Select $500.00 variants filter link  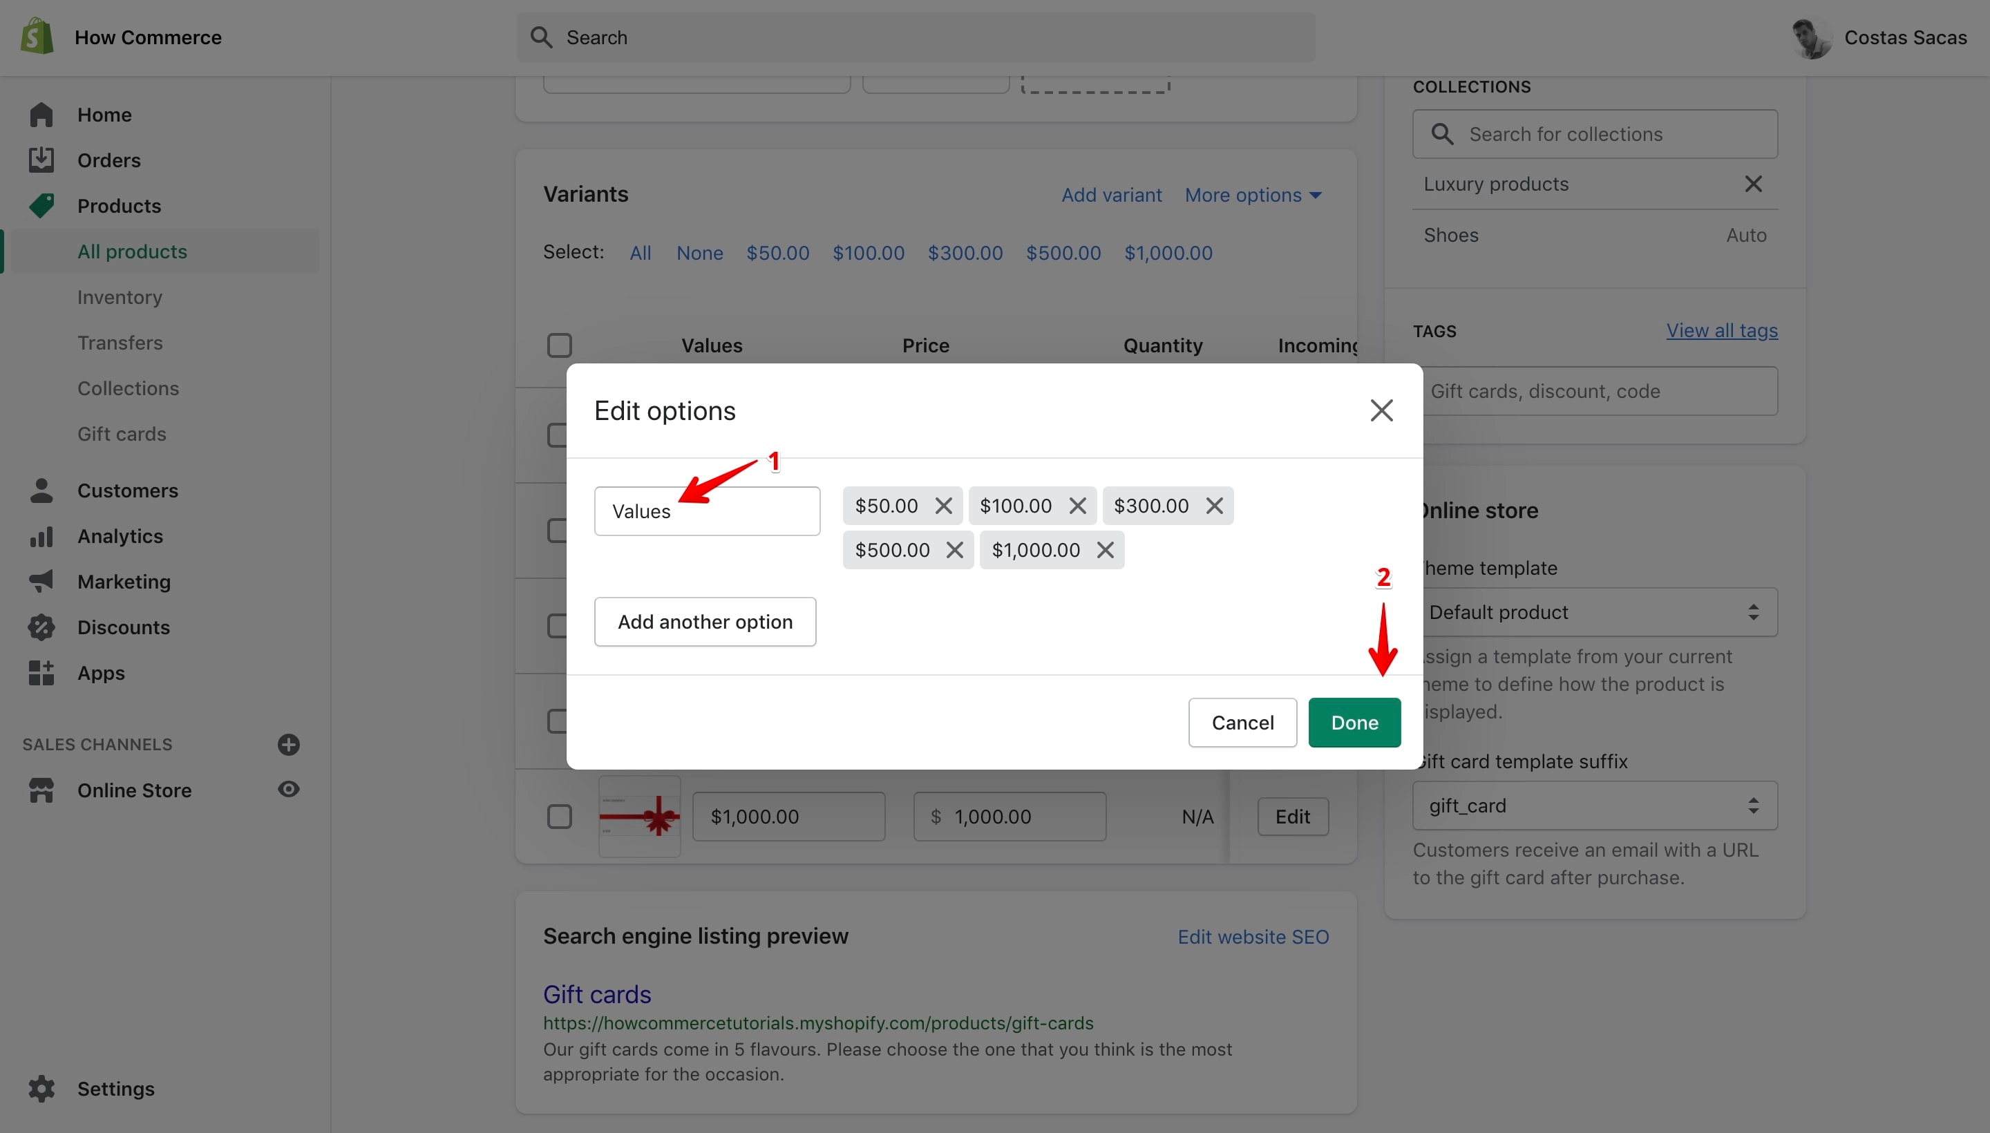(x=1063, y=253)
